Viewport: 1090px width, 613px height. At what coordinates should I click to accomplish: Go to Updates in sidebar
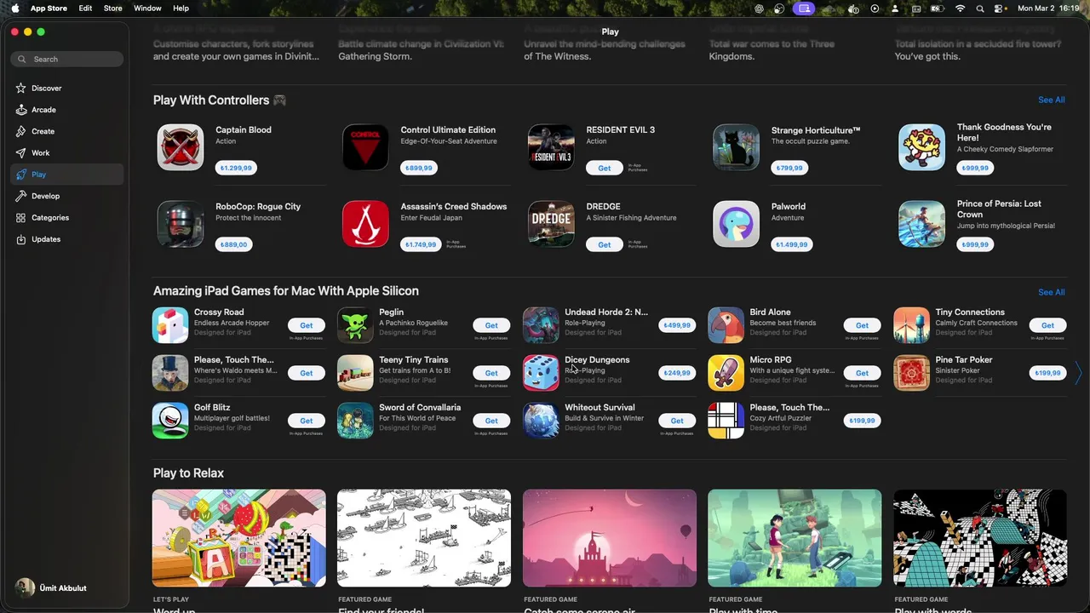click(67, 239)
